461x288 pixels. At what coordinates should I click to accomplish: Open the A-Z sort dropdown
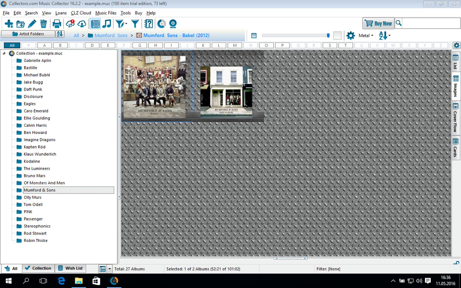click(x=385, y=35)
